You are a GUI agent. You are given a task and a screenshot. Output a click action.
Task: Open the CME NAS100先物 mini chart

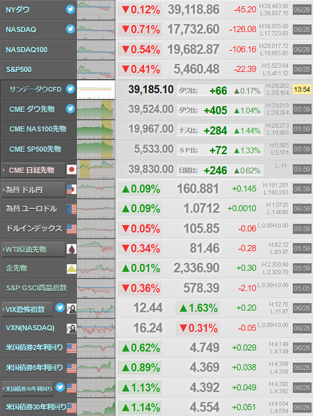tap(96, 129)
